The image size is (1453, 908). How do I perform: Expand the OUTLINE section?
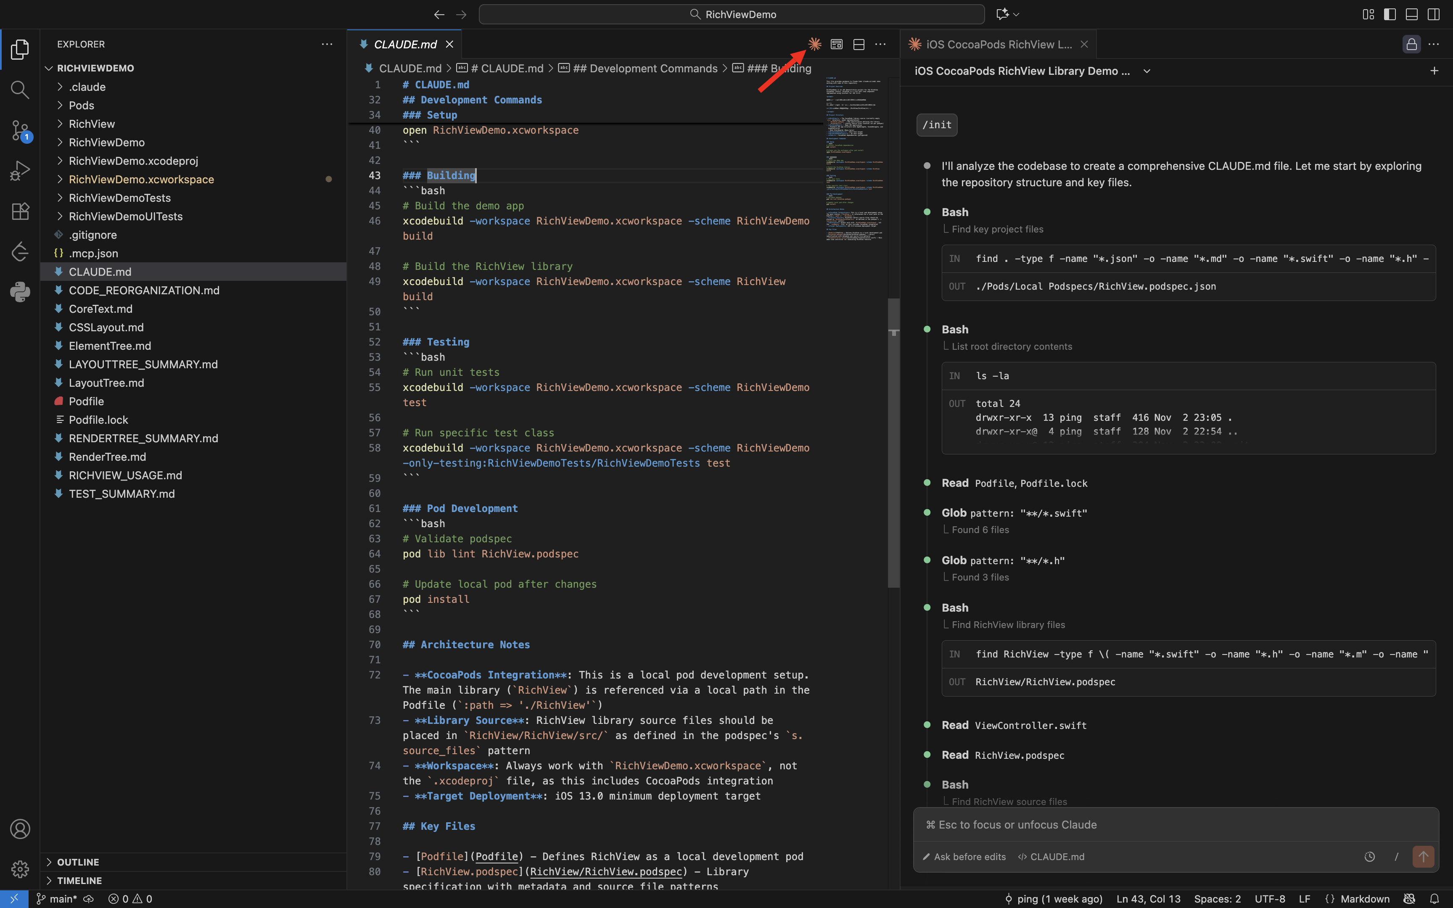78,862
